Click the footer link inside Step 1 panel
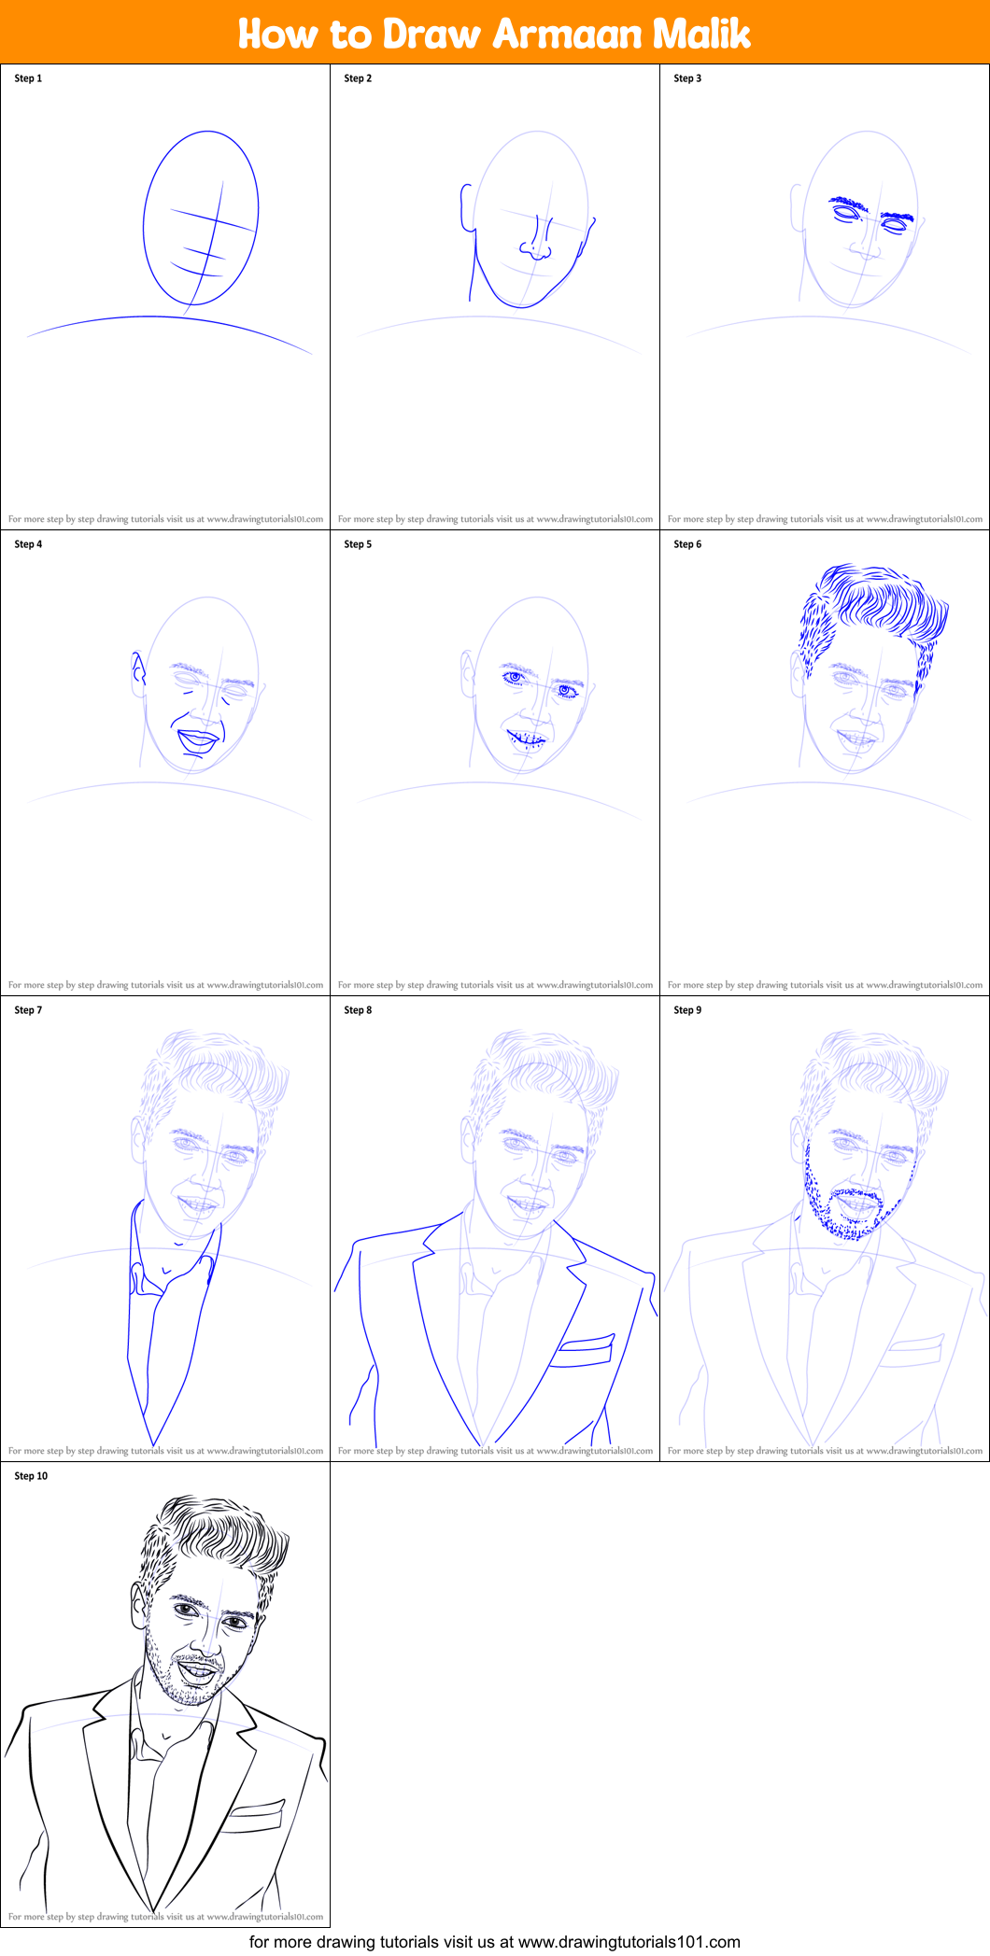990x1956 pixels. pyautogui.click(x=165, y=519)
